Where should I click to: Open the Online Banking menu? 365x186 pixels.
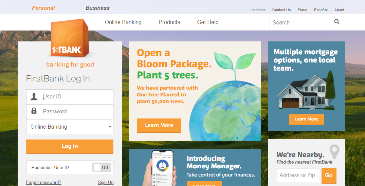click(123, 22)
